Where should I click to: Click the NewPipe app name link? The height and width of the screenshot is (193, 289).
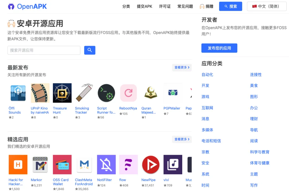[148, 180]
